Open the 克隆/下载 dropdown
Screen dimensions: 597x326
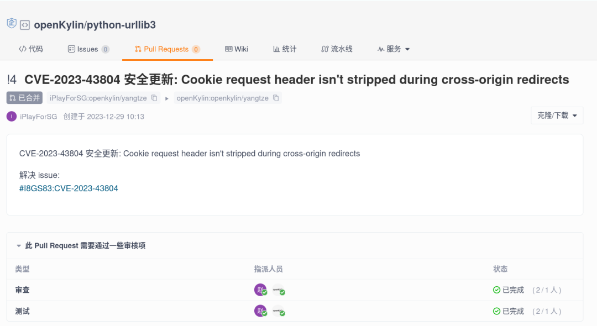(557, 115)
